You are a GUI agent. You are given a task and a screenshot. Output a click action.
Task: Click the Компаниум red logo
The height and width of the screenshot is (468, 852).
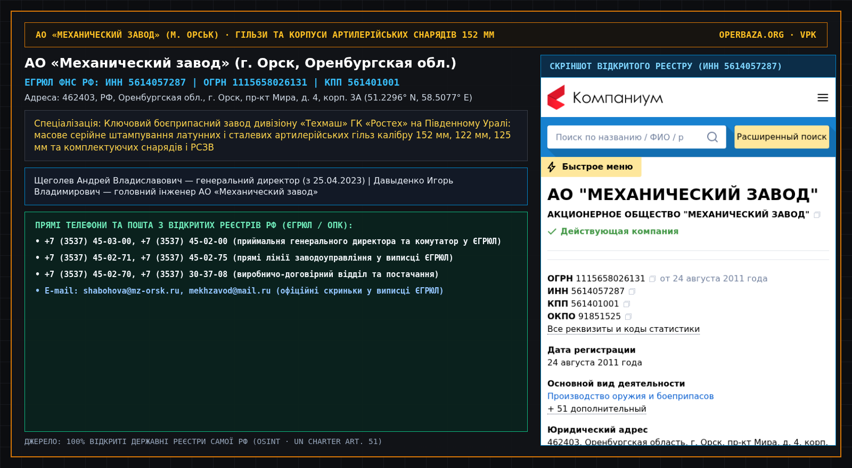556,97
